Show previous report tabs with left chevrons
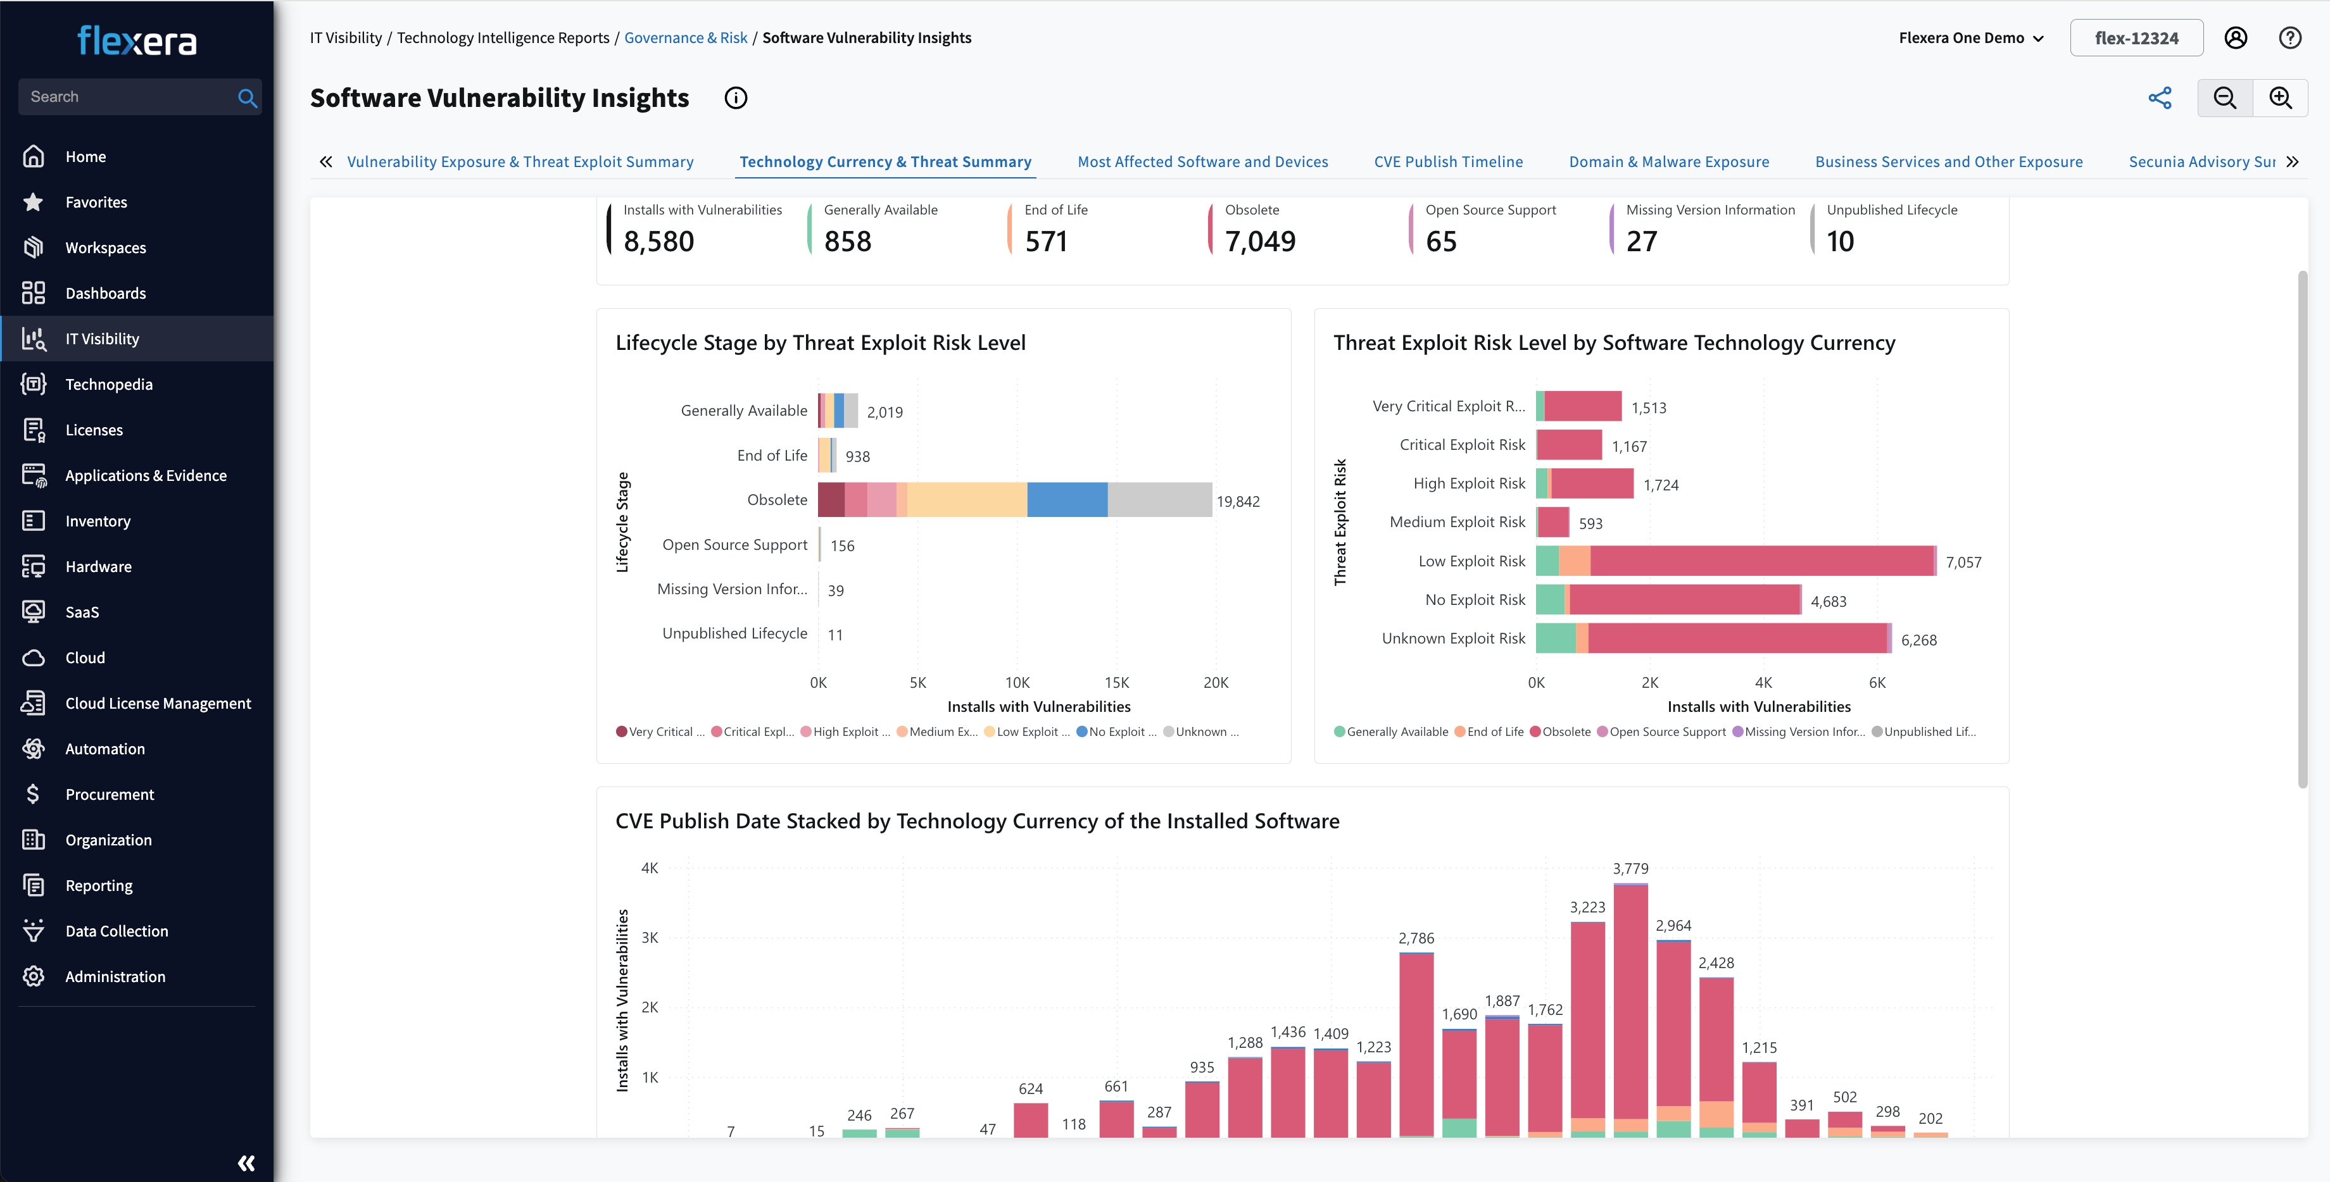This screenshot has width=2330, height=1182. point(325,162)
